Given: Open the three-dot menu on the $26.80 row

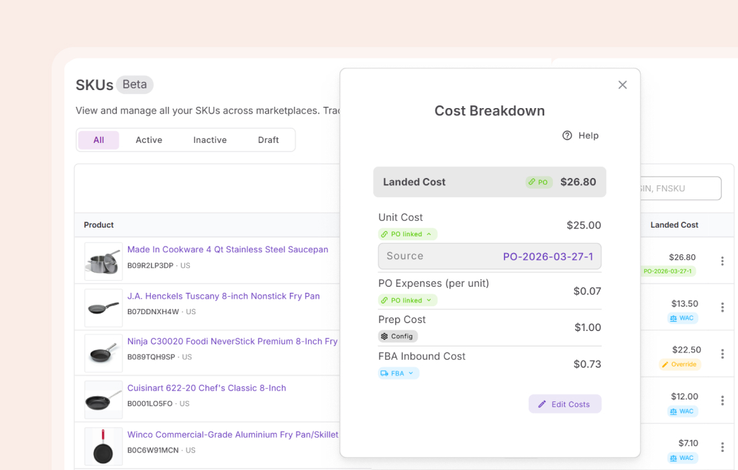Looking at the screenshot, I should tap(723, 262).
